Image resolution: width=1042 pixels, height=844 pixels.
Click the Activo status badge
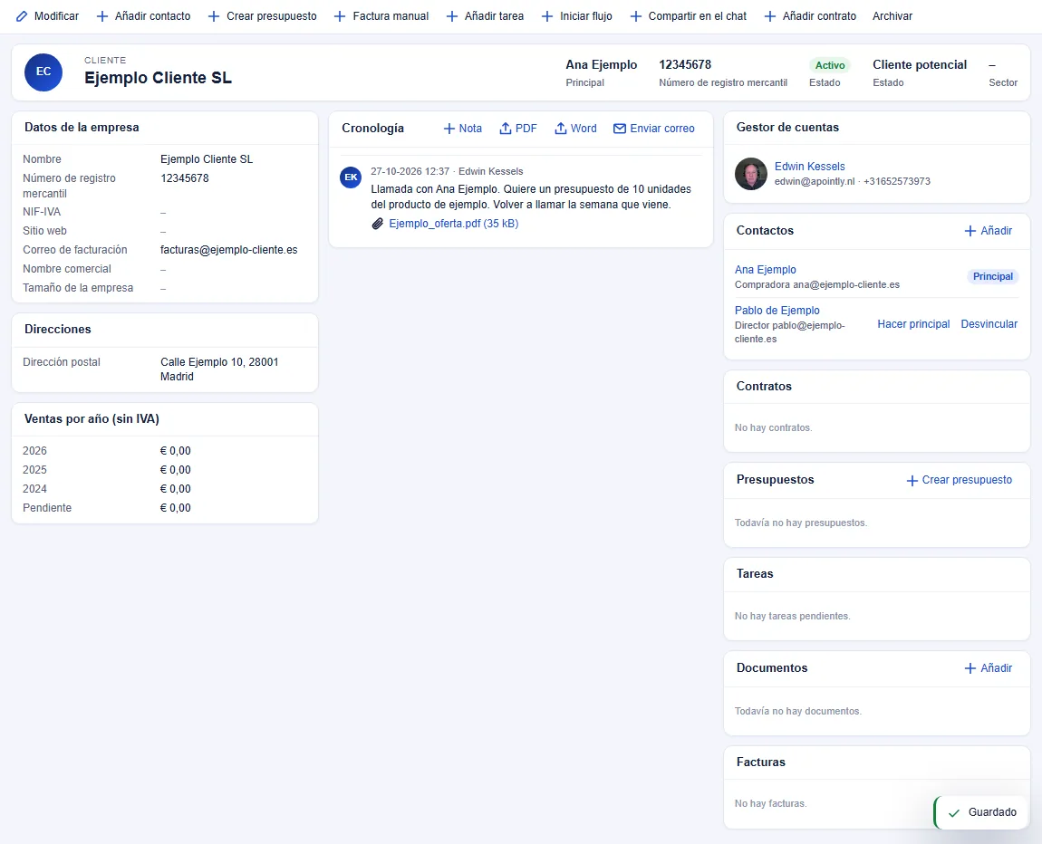pyautogui.click(x=830, y=65)
